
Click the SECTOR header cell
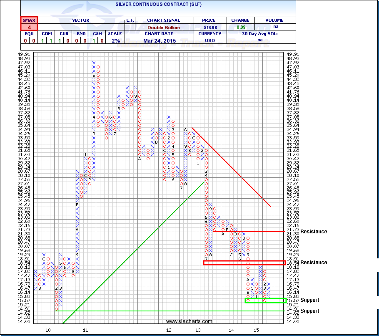(x=81, y=20)
